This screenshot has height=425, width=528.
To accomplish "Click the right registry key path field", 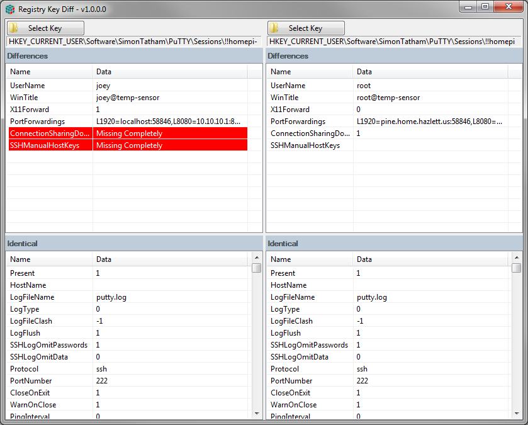I will [394, 41].
